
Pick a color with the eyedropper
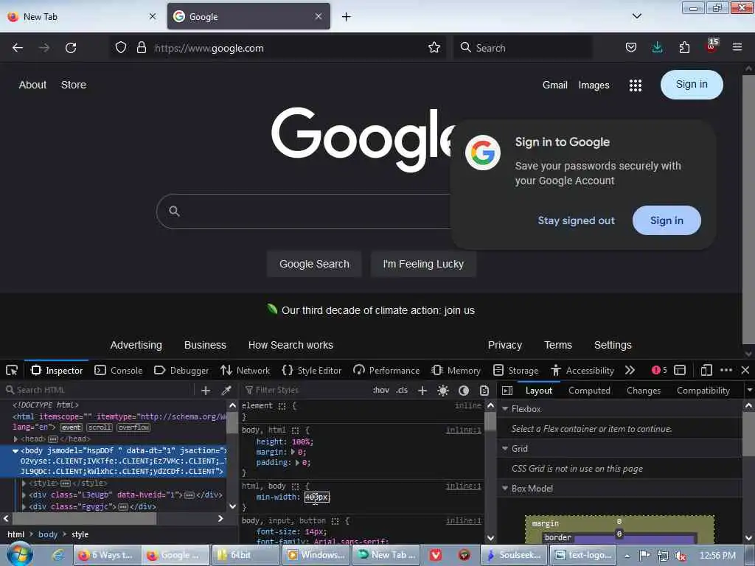point(226,391)
